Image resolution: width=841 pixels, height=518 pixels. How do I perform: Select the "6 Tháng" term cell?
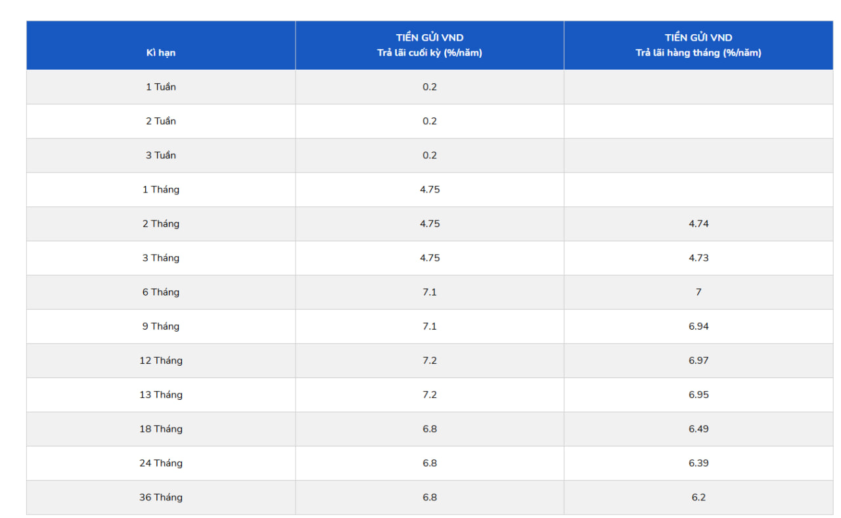(x=161, y=291)
